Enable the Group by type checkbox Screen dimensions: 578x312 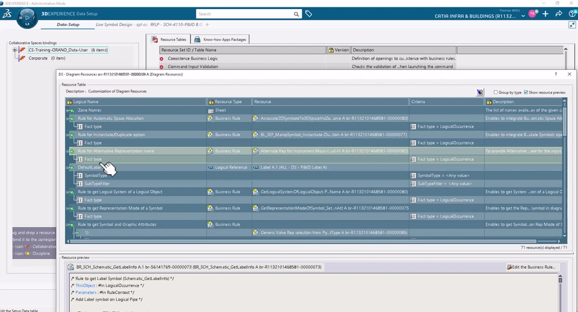pos(496,92)
